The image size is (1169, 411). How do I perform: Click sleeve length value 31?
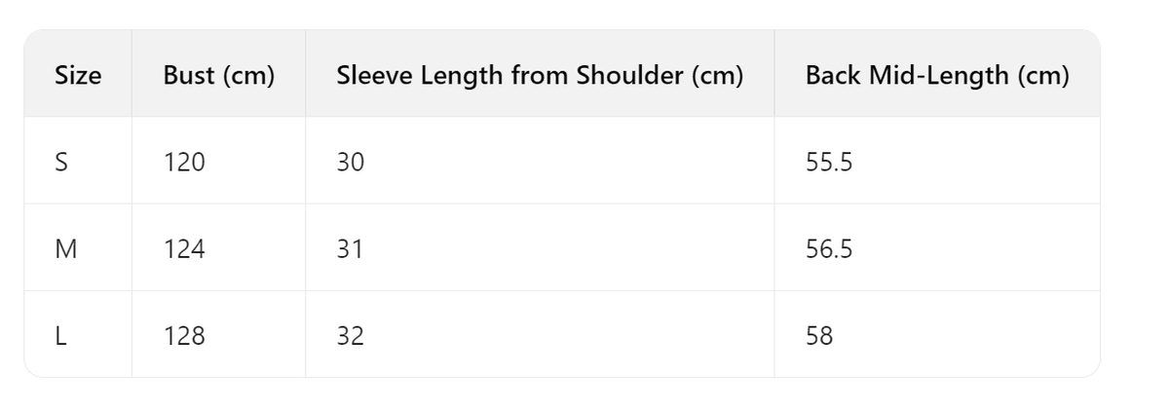[350, 249]
